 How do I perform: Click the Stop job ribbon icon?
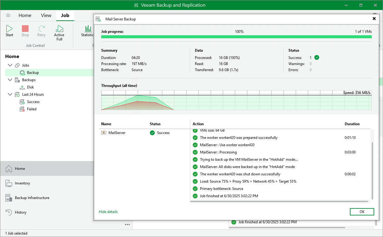[x=25, y=29]
